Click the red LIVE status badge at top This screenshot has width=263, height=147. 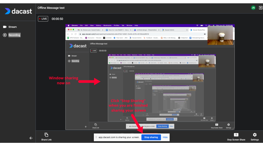43,19
